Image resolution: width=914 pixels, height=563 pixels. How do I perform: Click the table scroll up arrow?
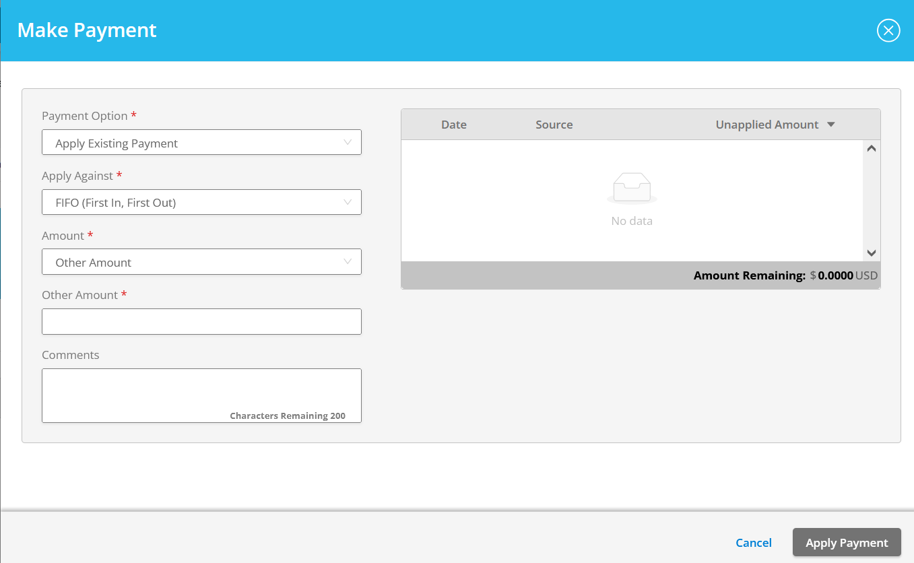(x=871, y=148)
